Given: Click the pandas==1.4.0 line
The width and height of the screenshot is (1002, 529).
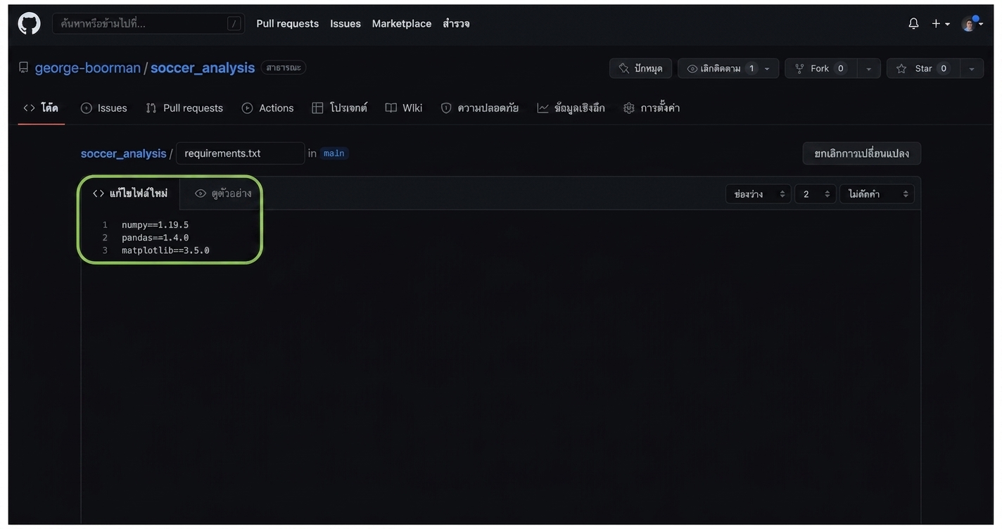Looking at the screenshot, I should click(155, 238).
